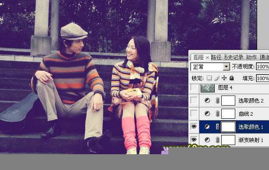Click mask link chain of 选取颜色 2
This screenshot has width=269, height=170.
(x=218, y=100)
